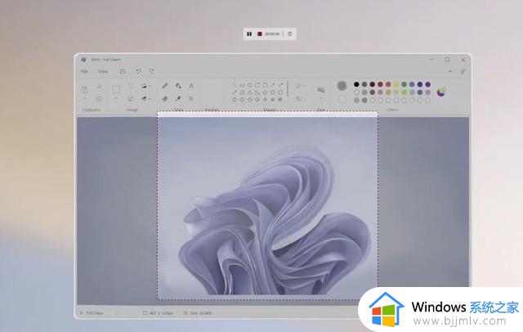The height and width of the screenshot is (332, 523).
Task: Select the Eraser tool
Action: [x=165, y=98]
